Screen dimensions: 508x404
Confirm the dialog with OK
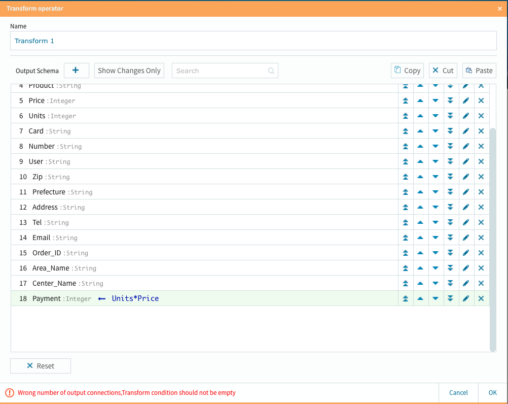click(492, 393)
